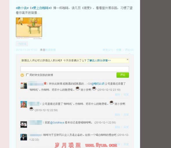The width and height of the screenshot is (171, 148).
Task: Click the dark portrait avatar in last comment
Action: [x=24, y=137]
